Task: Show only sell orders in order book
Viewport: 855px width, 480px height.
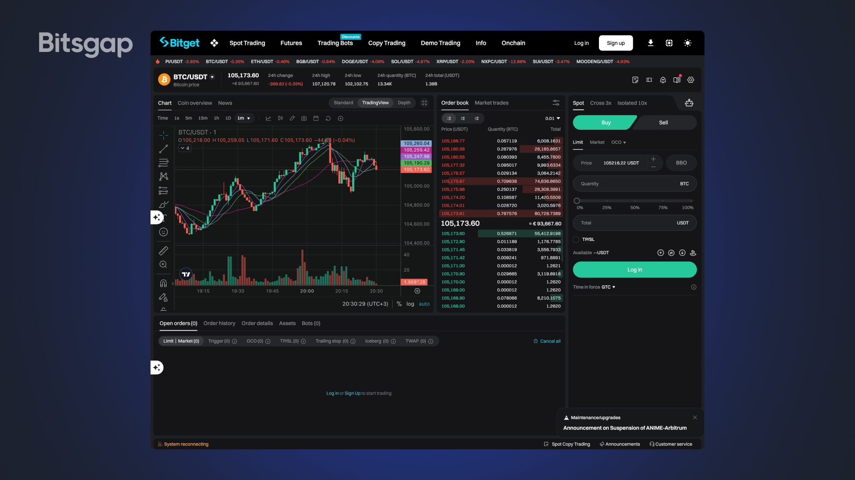Action: [x=477, y=118]
